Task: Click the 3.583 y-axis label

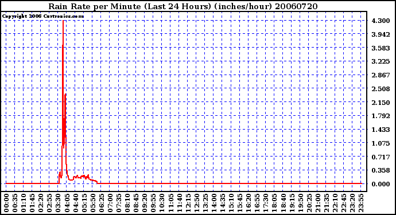Action: click(381, 48)
